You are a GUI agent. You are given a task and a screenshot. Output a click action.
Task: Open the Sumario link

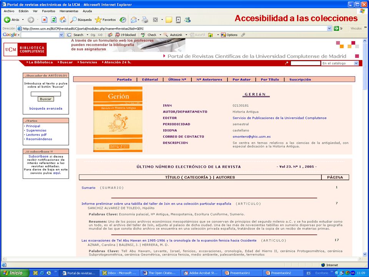pyautogui.click(x=88, y=188)
